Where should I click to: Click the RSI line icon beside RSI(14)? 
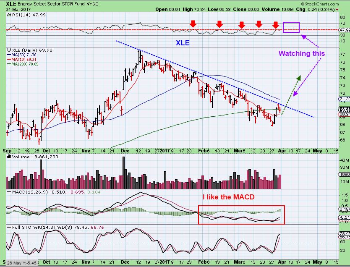point(9,15)
